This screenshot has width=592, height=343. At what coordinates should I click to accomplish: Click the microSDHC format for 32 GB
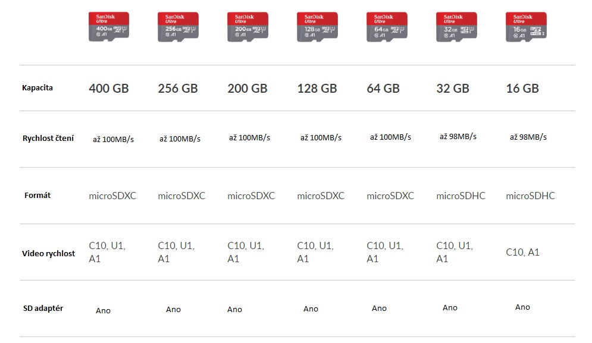point(461,196)
